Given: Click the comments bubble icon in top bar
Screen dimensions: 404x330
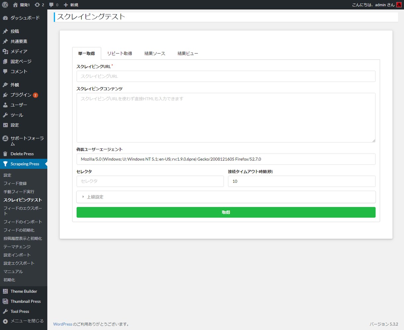Looking at the screenshot, I should pyautogui.click(x=51, y=5).
